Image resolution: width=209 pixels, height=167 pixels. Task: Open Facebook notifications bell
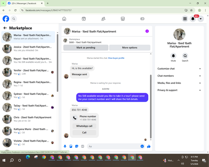[193, 19]
